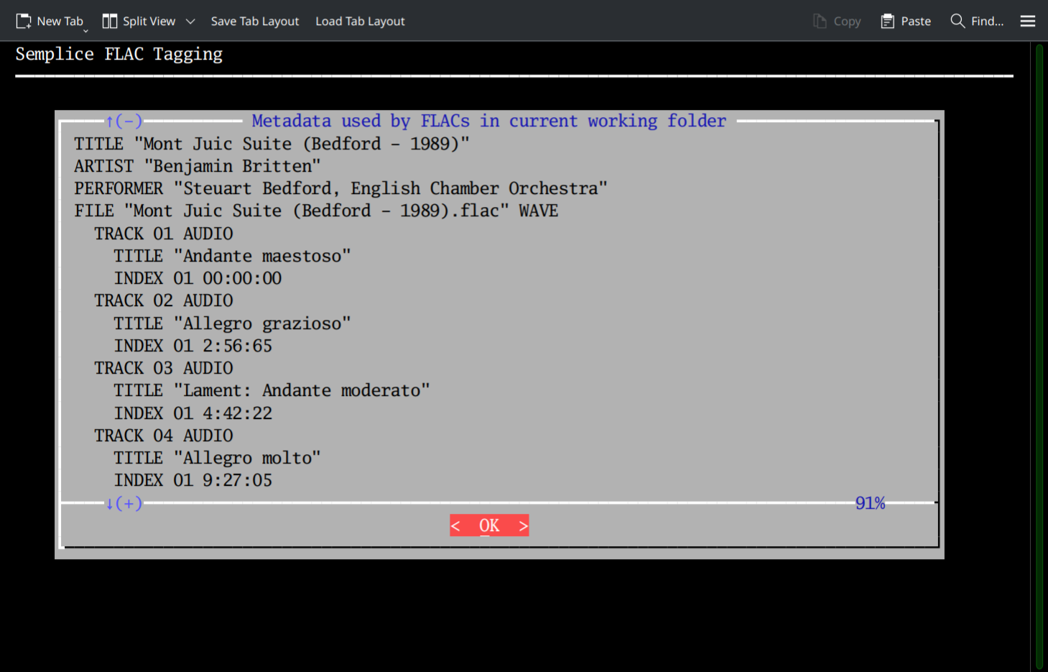Click the ↑(−) scroll-up indicator in the dialog
Viewport: 1048px width, 672px height.
click(124, 121)
